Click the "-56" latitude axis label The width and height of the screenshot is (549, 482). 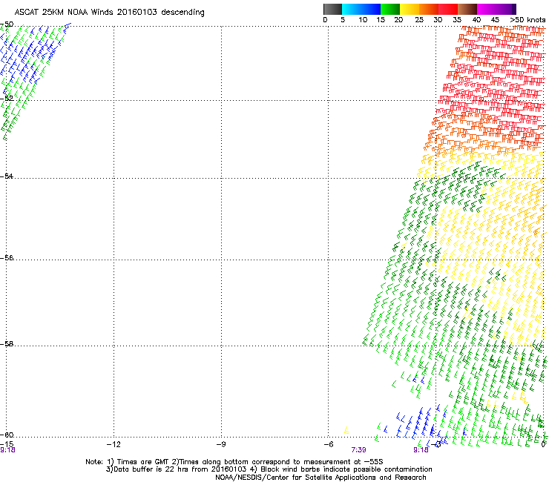(x=7, y=257)
